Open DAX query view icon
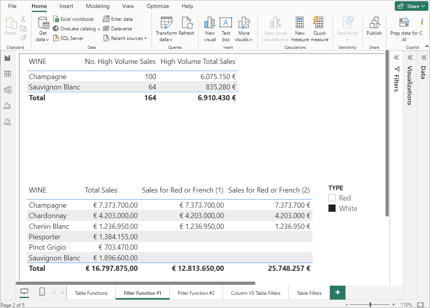 8,106
